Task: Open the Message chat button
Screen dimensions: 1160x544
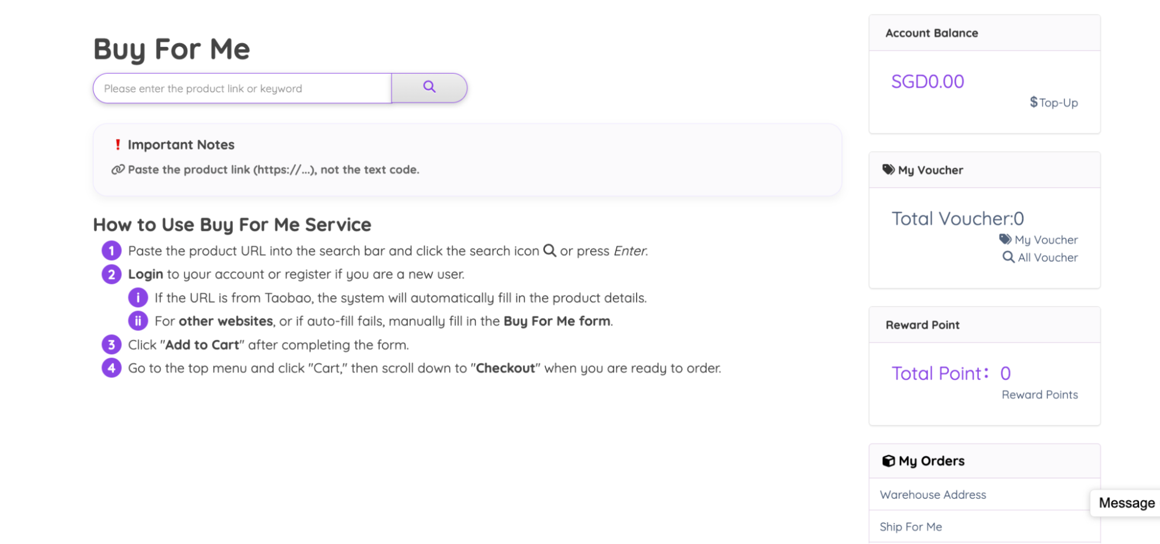Action: pos(1126,503)
